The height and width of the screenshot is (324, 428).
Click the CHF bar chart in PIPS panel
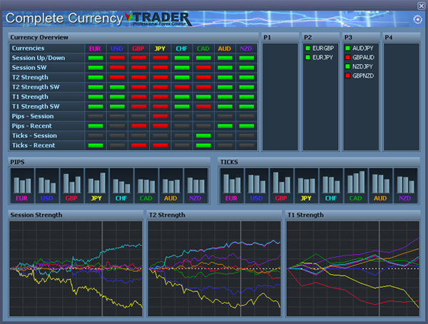click(121, 186)
